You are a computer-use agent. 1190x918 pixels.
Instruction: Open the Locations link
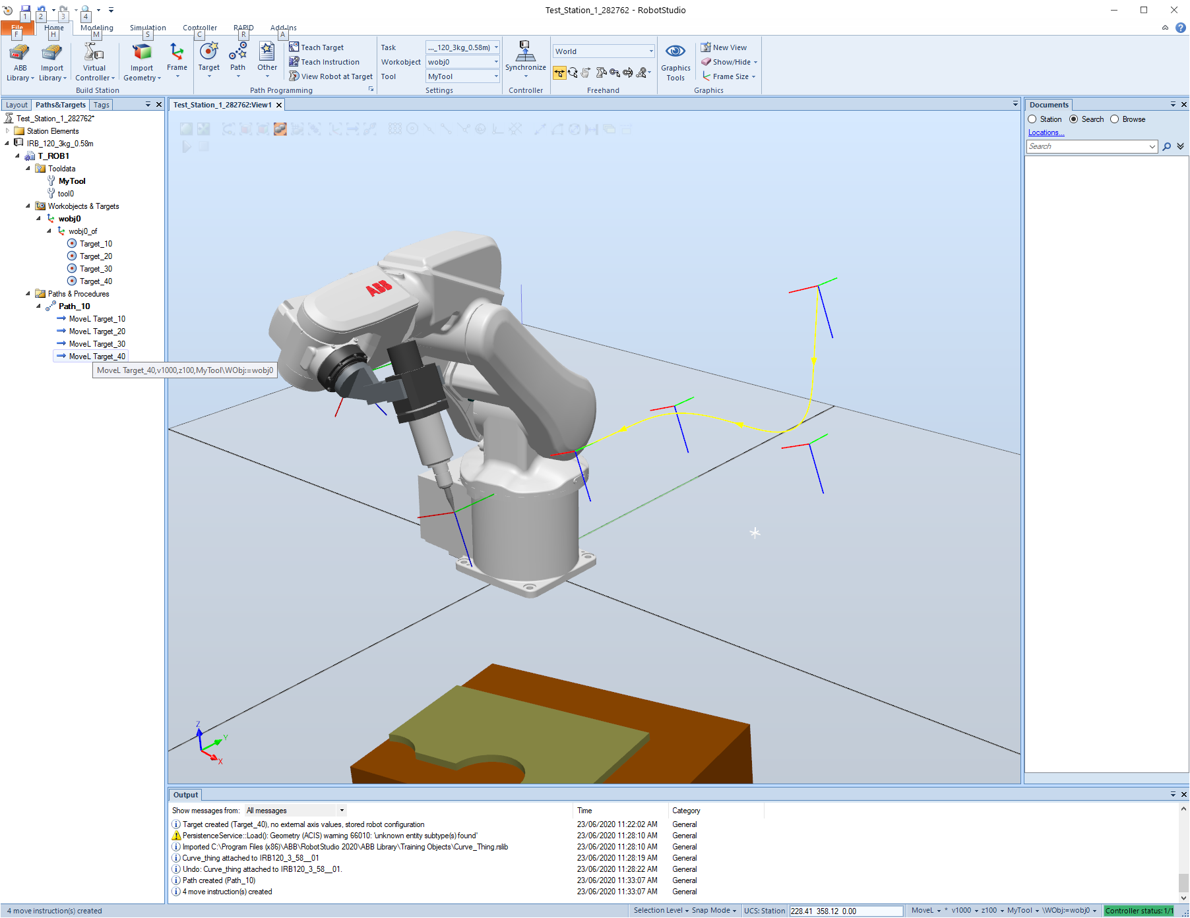tap(1046, 132)
